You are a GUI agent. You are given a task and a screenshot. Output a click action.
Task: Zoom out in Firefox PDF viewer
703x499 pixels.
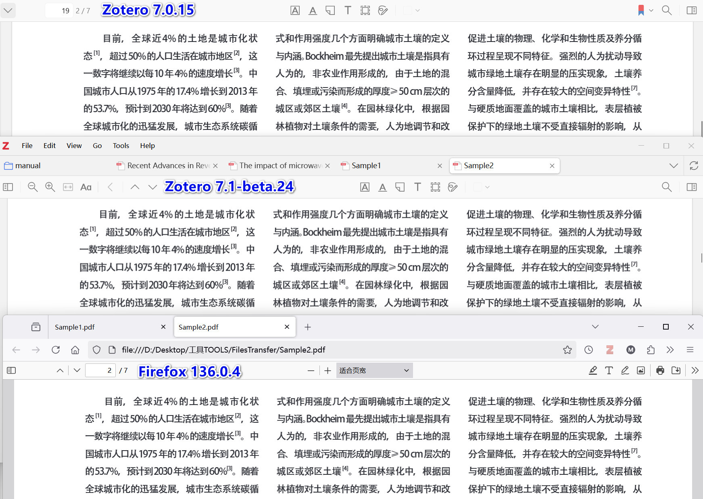pos(311,370)
